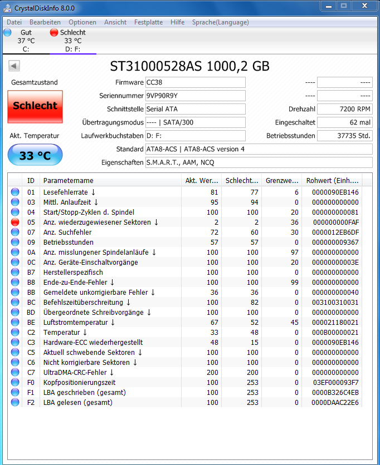Click status icon for Befehlszeitüberschreitung
This screenshot has height=465, width=380.
point(15,302)
